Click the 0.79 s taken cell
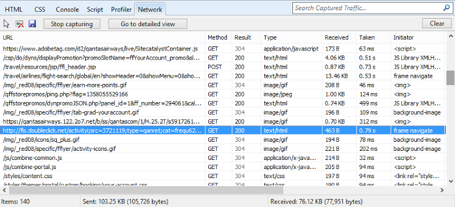The width and height of the screenshot is (455, 207). tap(367, 130)
